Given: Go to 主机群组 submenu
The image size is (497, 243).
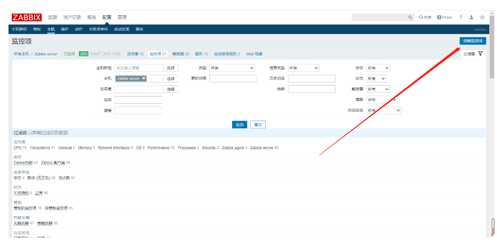Looking at the screenshot, I should coord(19,29).
